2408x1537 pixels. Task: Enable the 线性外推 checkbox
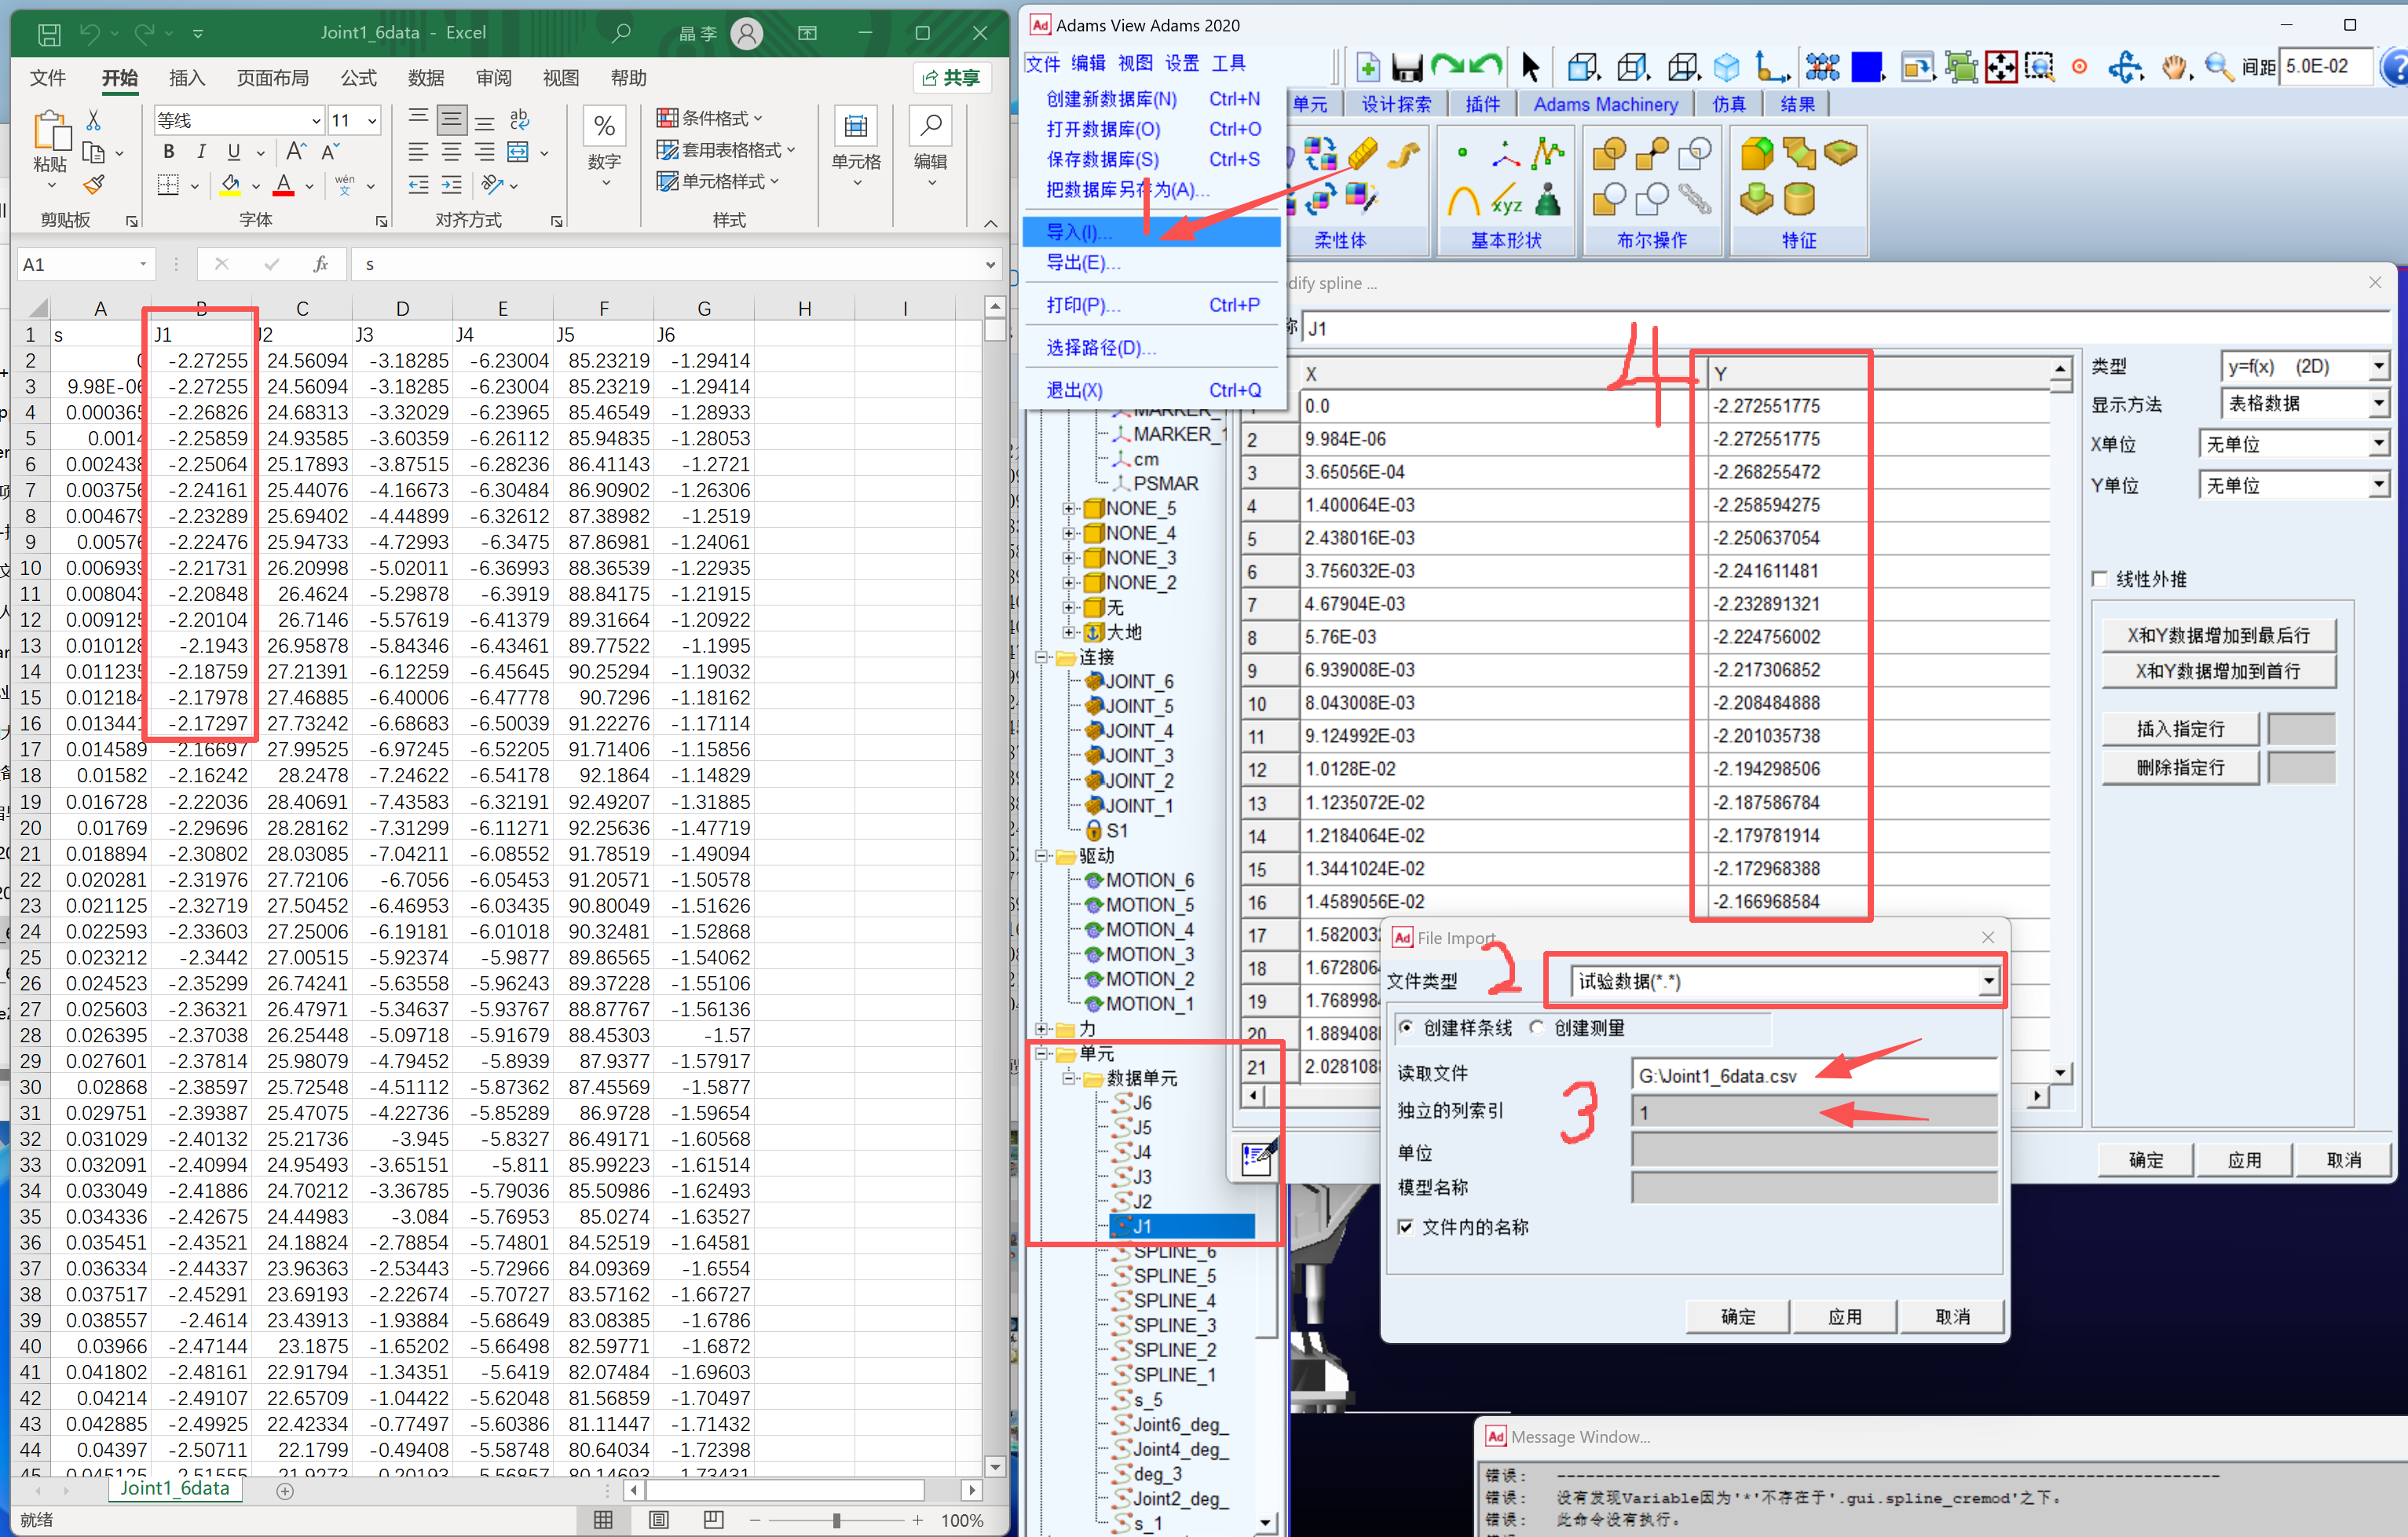[2100, 579]
